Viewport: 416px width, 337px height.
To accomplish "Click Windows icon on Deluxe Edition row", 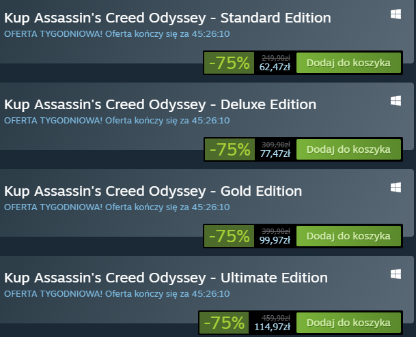I will point(396,101).
